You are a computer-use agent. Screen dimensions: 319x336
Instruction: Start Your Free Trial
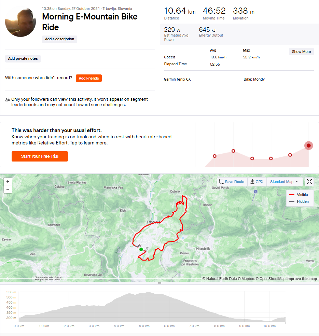pyautogui.click(x=40, y=156)
